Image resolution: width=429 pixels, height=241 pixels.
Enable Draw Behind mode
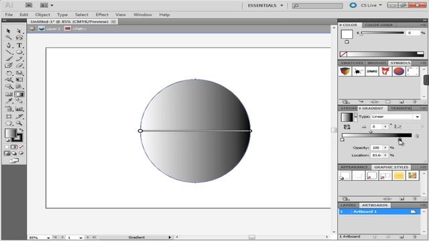click(x=14, y=153)
